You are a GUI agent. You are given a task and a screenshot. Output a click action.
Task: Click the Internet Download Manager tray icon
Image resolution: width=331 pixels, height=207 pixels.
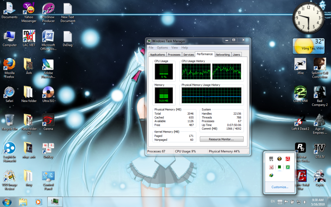272,175
